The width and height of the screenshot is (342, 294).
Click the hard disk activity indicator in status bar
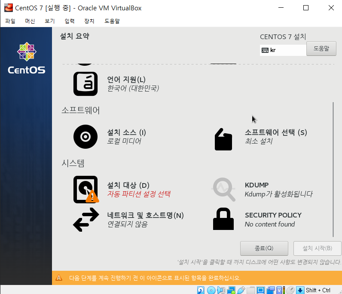(201, 290)
